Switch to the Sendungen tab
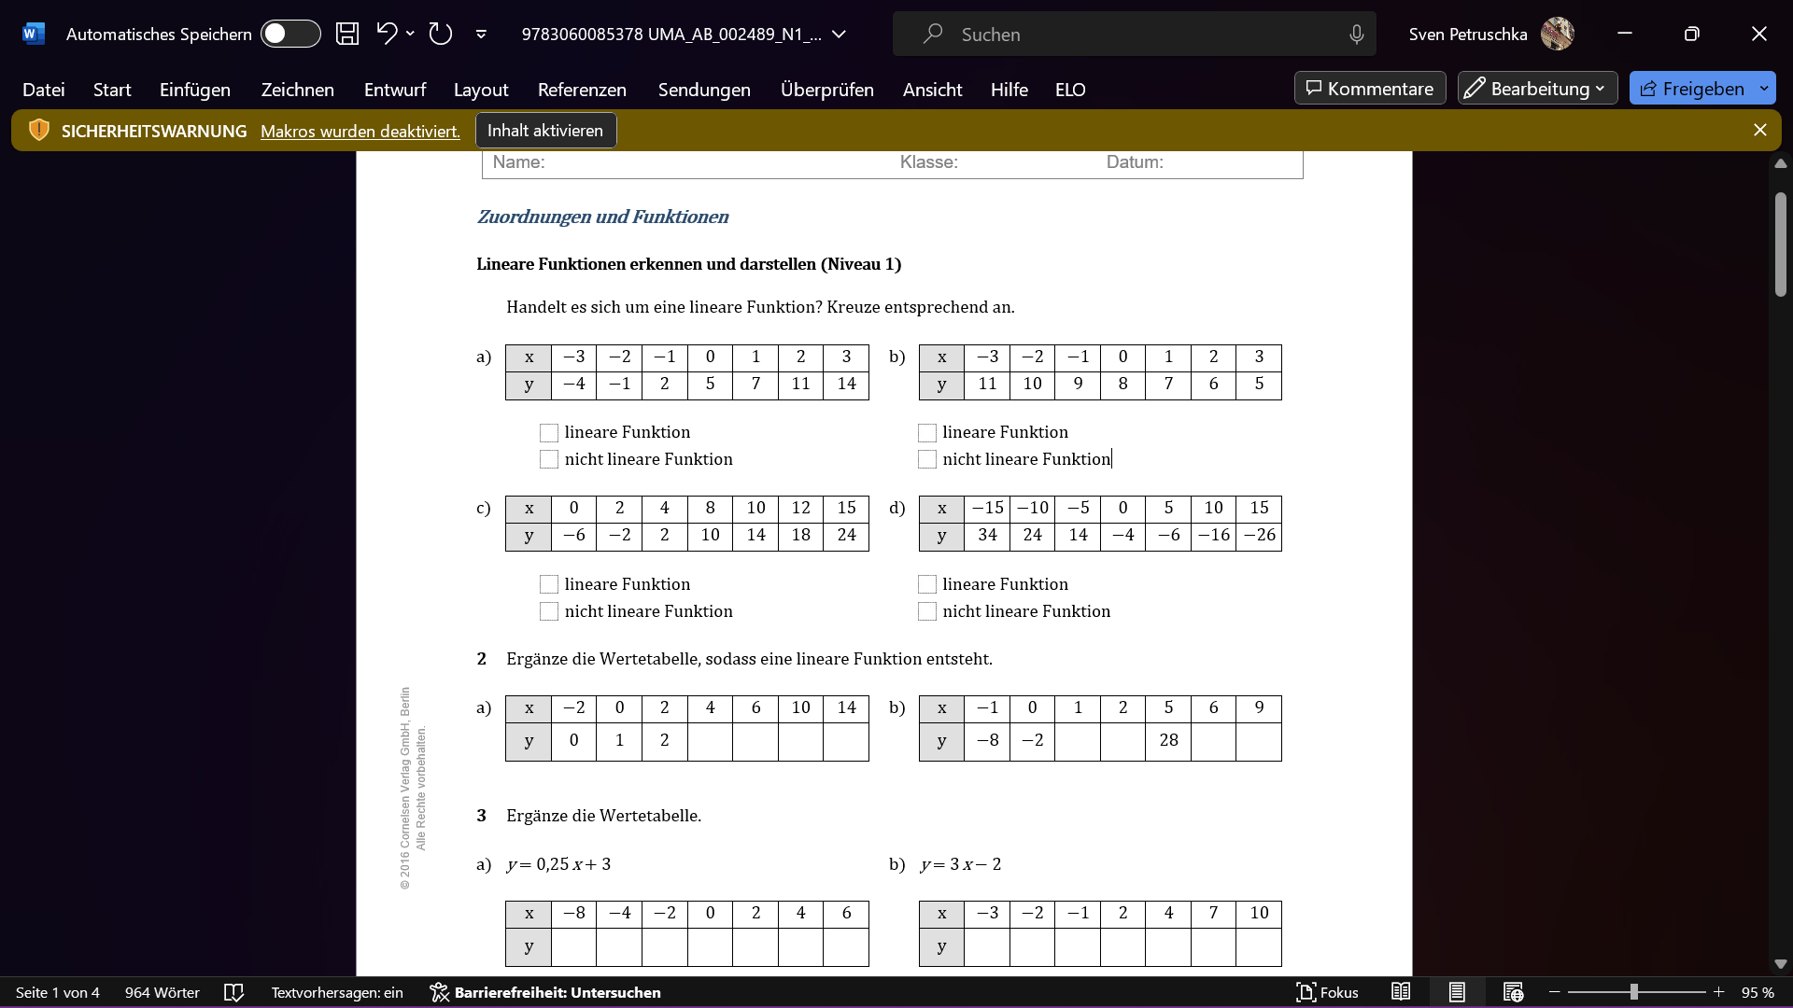 pos(704,90)
